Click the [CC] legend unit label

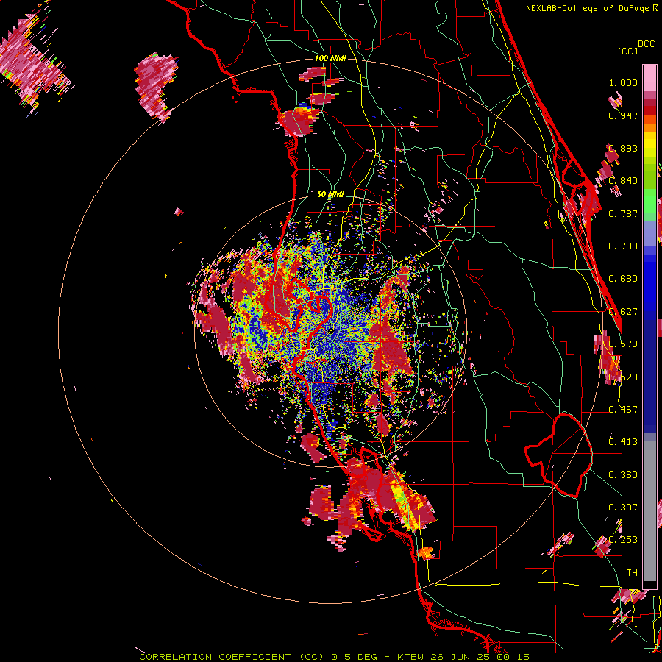627,51
